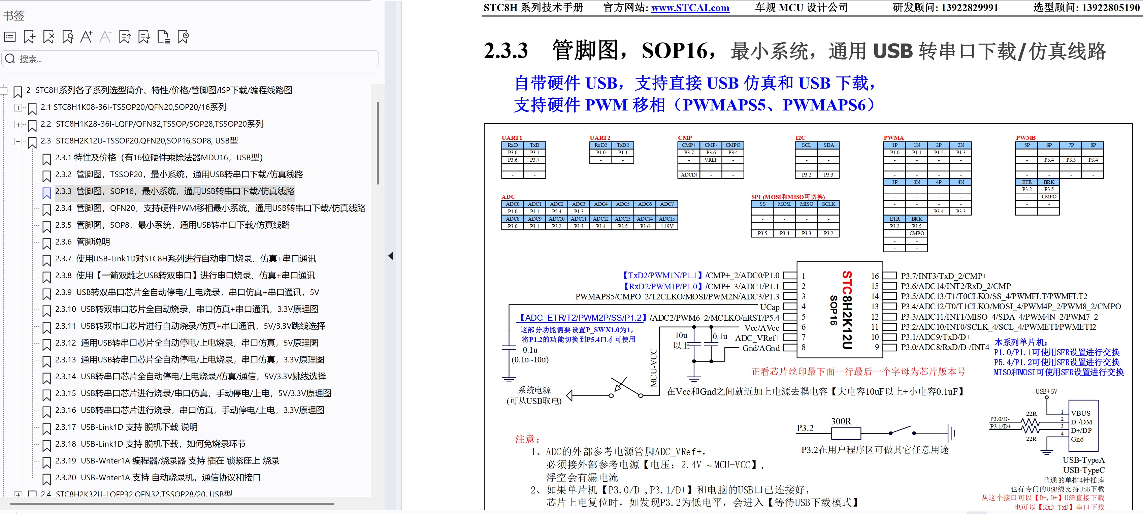Select bookmark 2.3.20 USB-Writer1A 自动烧录机

(158, 478)
